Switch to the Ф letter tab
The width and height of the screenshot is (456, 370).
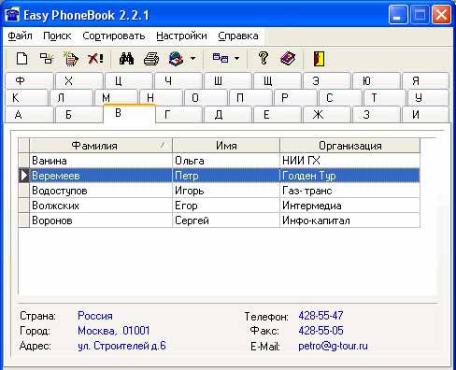(x=29, y=81)
